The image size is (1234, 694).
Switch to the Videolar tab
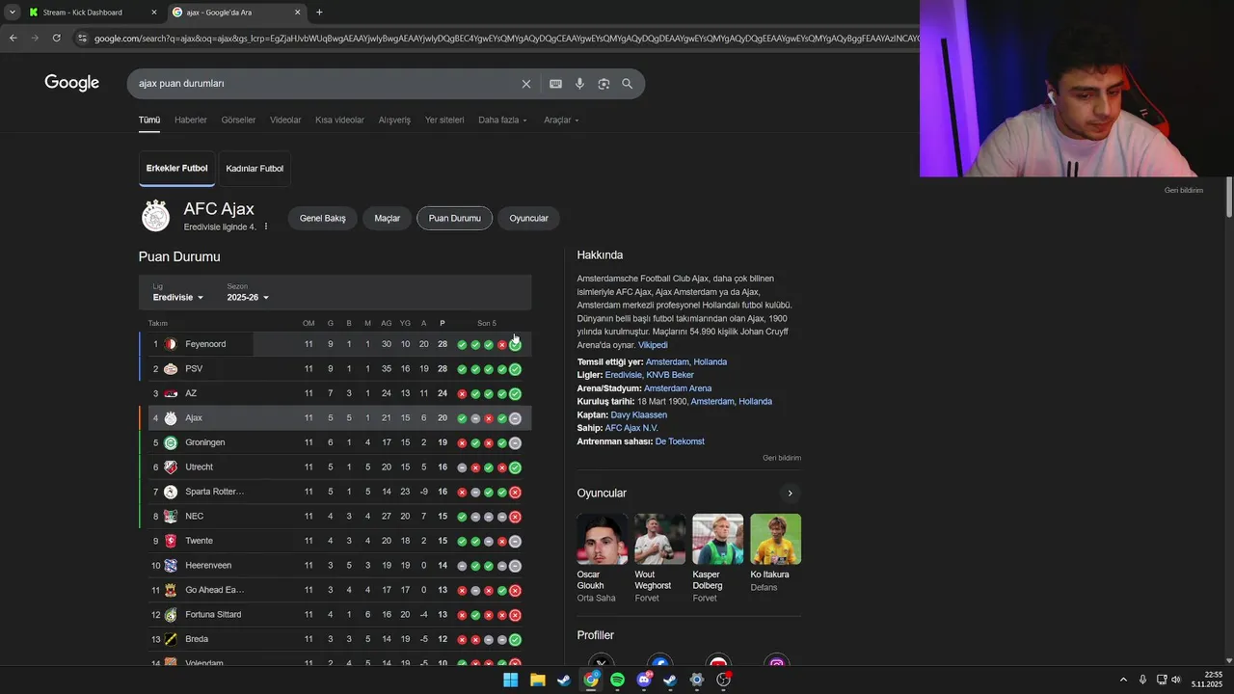285,120
